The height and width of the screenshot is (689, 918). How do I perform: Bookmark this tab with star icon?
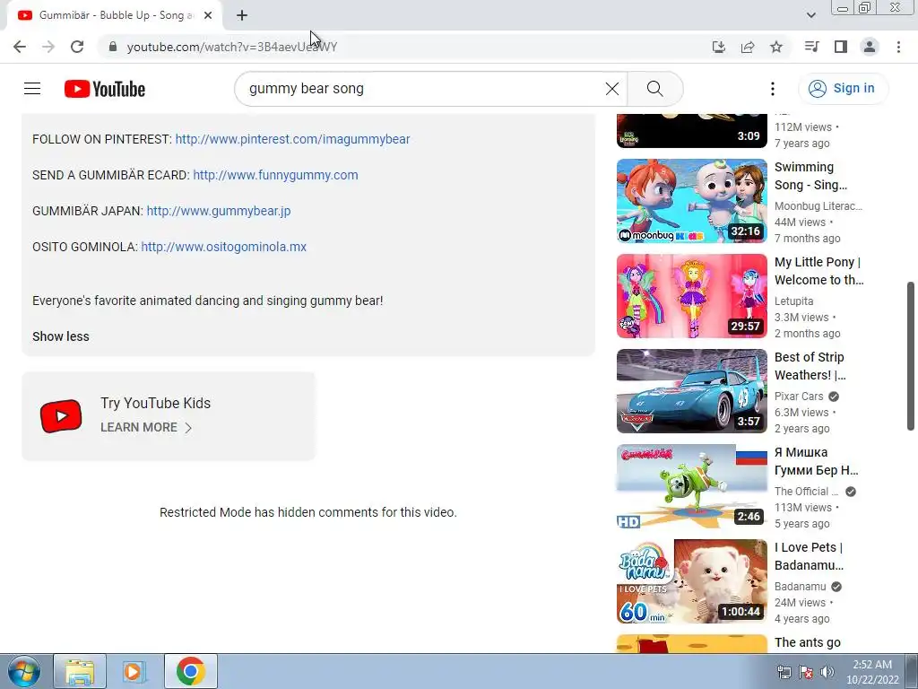coord(776,47)
